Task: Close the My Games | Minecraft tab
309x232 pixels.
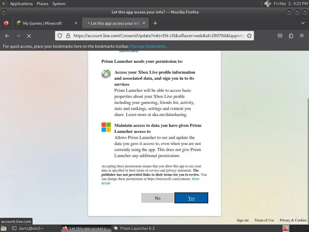Action: click(x=76, y=23)
